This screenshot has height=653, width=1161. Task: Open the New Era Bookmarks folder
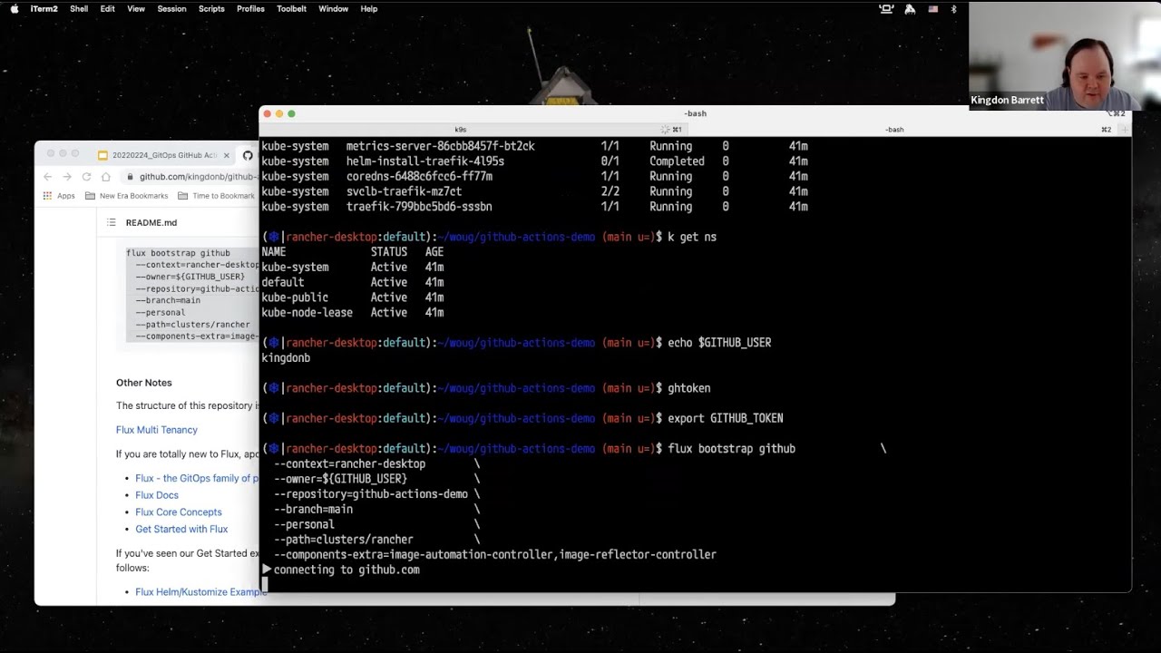(127, 196)
